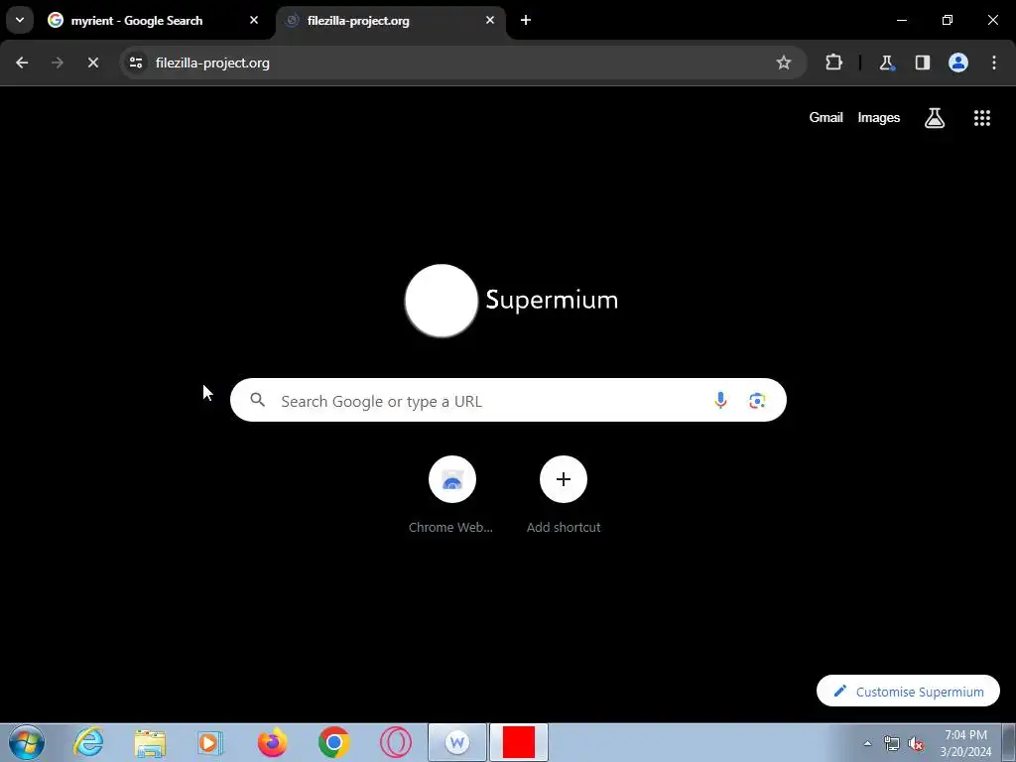Viewport: 1016px width, 762px height.
Task: Open Windows Explorer from the taskbar
Action: point(150,742)
